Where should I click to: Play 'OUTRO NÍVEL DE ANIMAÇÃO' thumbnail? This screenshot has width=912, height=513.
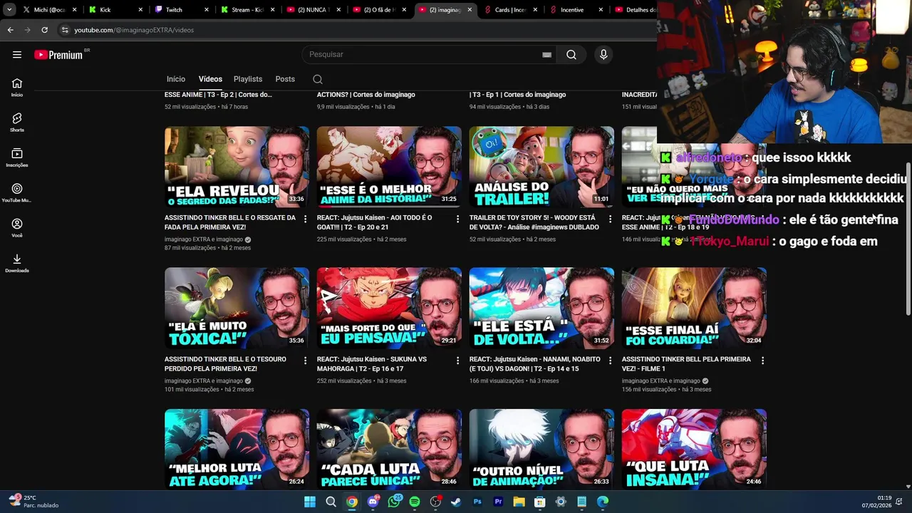click(x=541, y=449)
